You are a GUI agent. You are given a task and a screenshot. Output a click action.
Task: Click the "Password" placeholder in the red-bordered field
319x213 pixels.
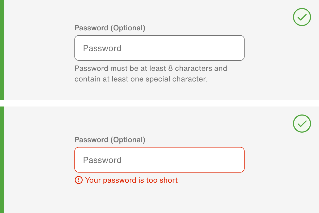[x=102, y=160]
